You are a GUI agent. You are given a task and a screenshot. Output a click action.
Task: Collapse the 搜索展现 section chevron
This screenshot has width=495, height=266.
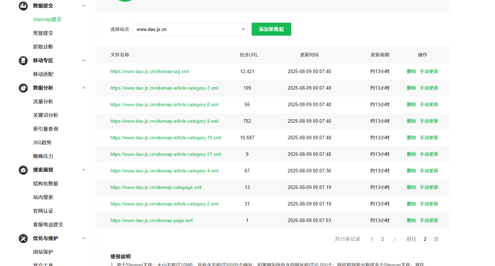pyautogui.click(x=84, y=170)
